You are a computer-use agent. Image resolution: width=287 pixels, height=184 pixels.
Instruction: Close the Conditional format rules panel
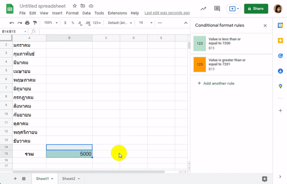(x=265, y=26)
